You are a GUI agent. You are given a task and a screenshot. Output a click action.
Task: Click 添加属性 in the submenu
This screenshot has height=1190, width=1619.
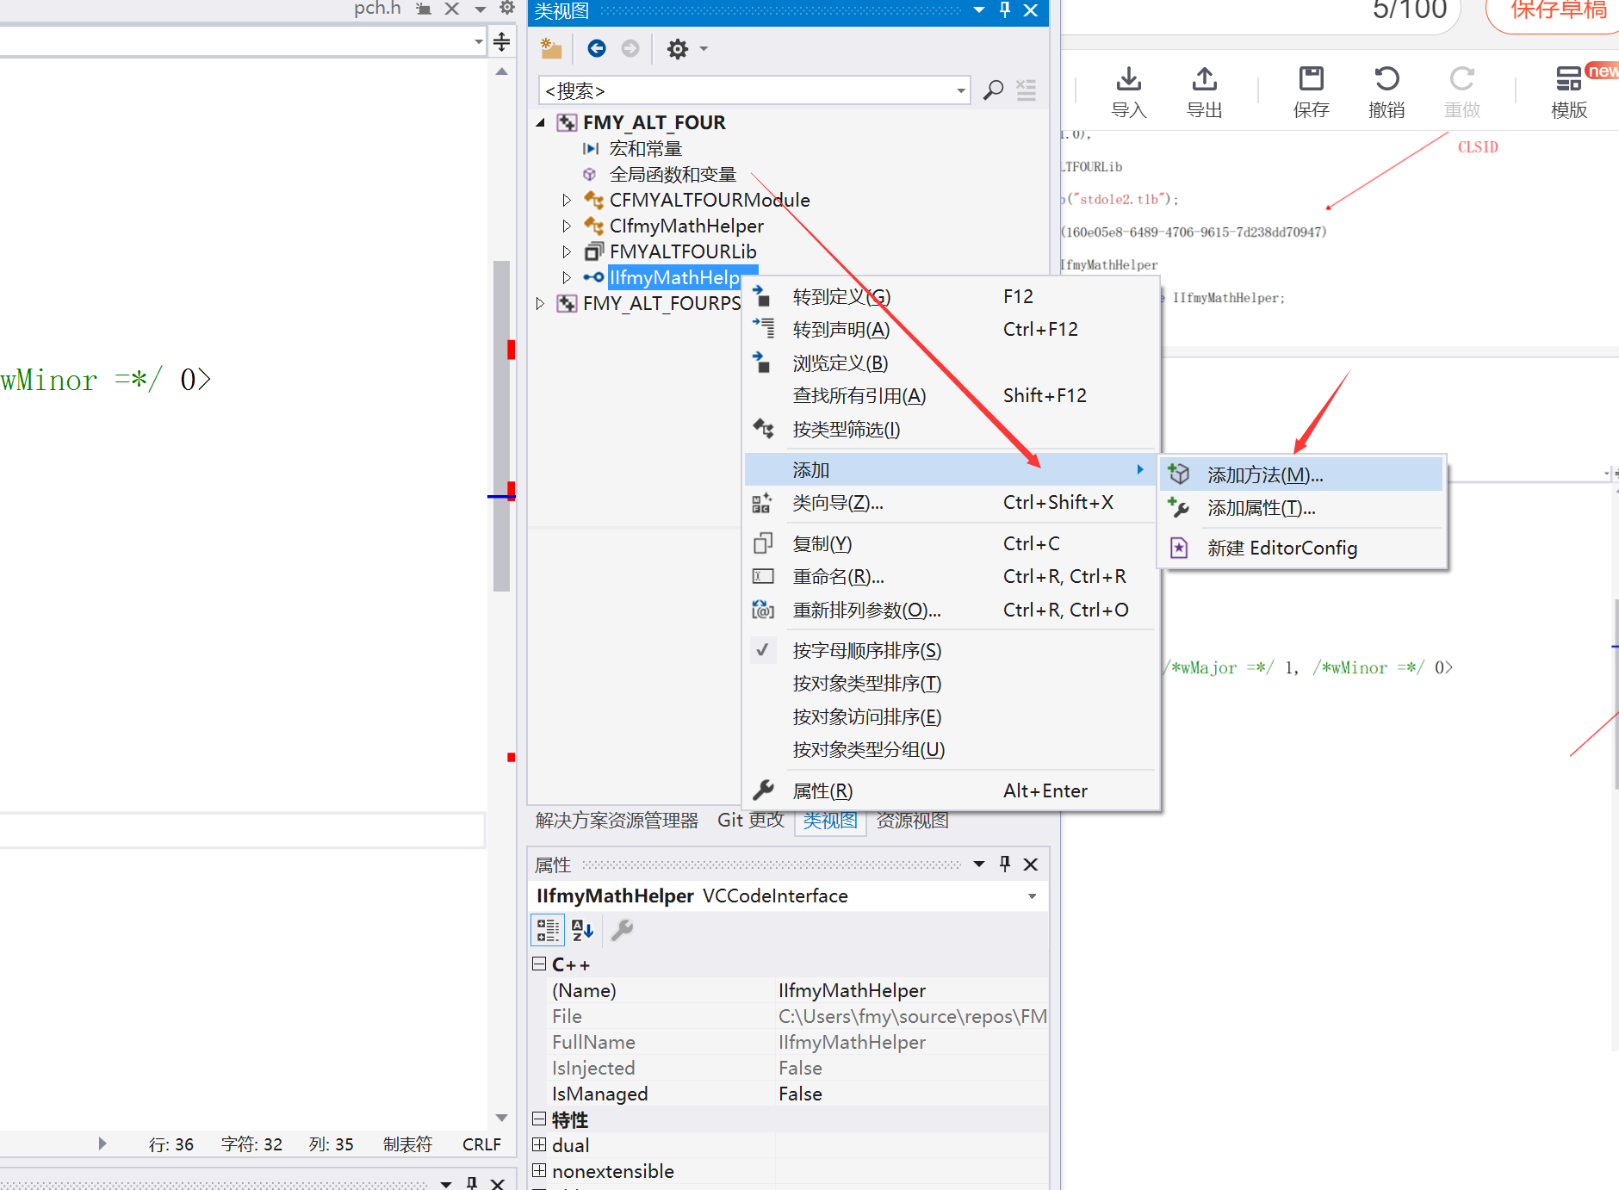(1302, 508)
